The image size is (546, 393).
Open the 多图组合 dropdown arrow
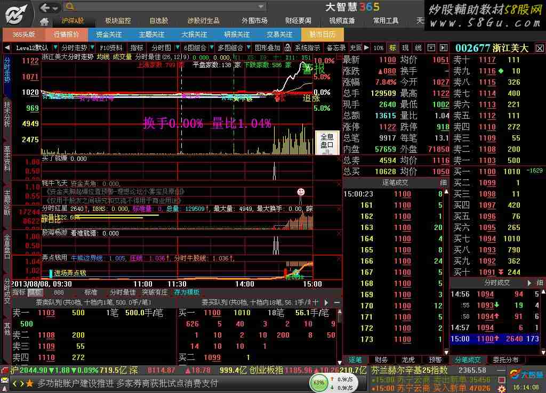tap(248, 47)
